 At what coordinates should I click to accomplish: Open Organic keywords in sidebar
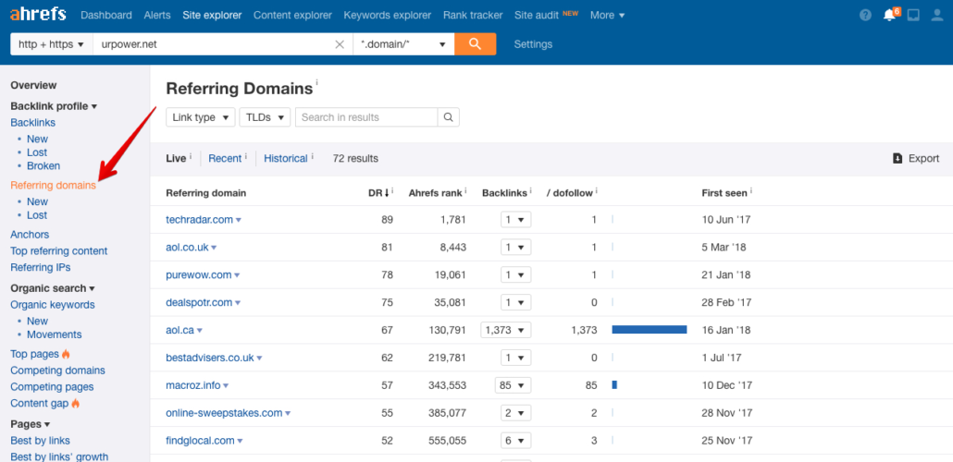[x=52, y=305]
